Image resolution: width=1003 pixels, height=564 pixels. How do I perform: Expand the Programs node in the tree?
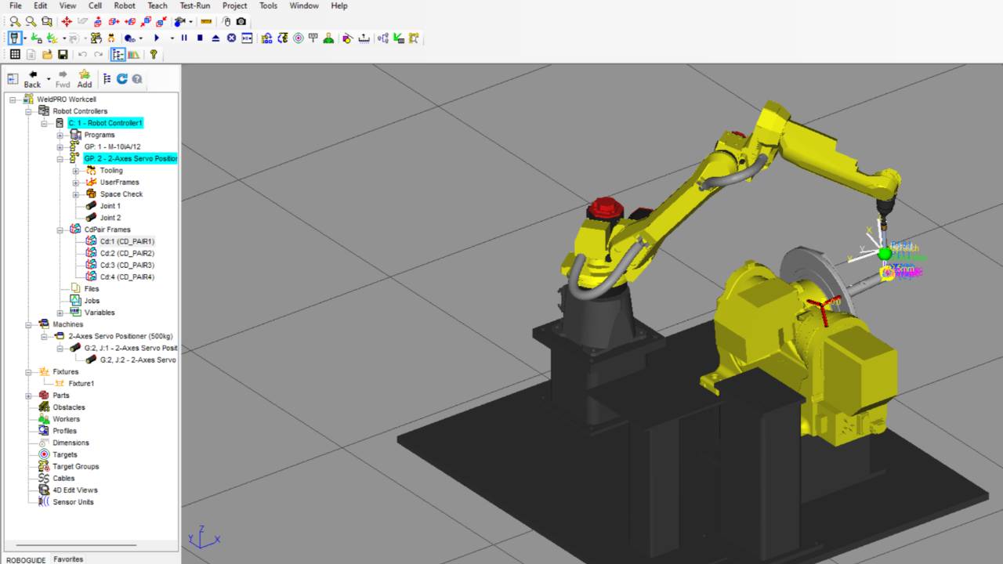pos(60,135)
